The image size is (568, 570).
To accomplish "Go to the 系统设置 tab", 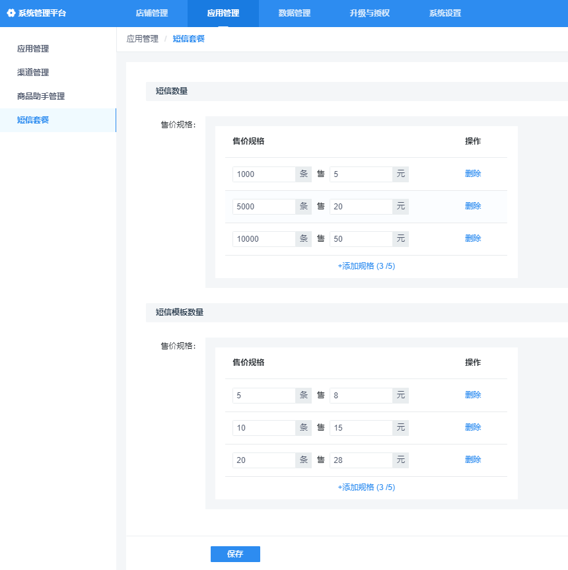I will click(x=445, y=13).
